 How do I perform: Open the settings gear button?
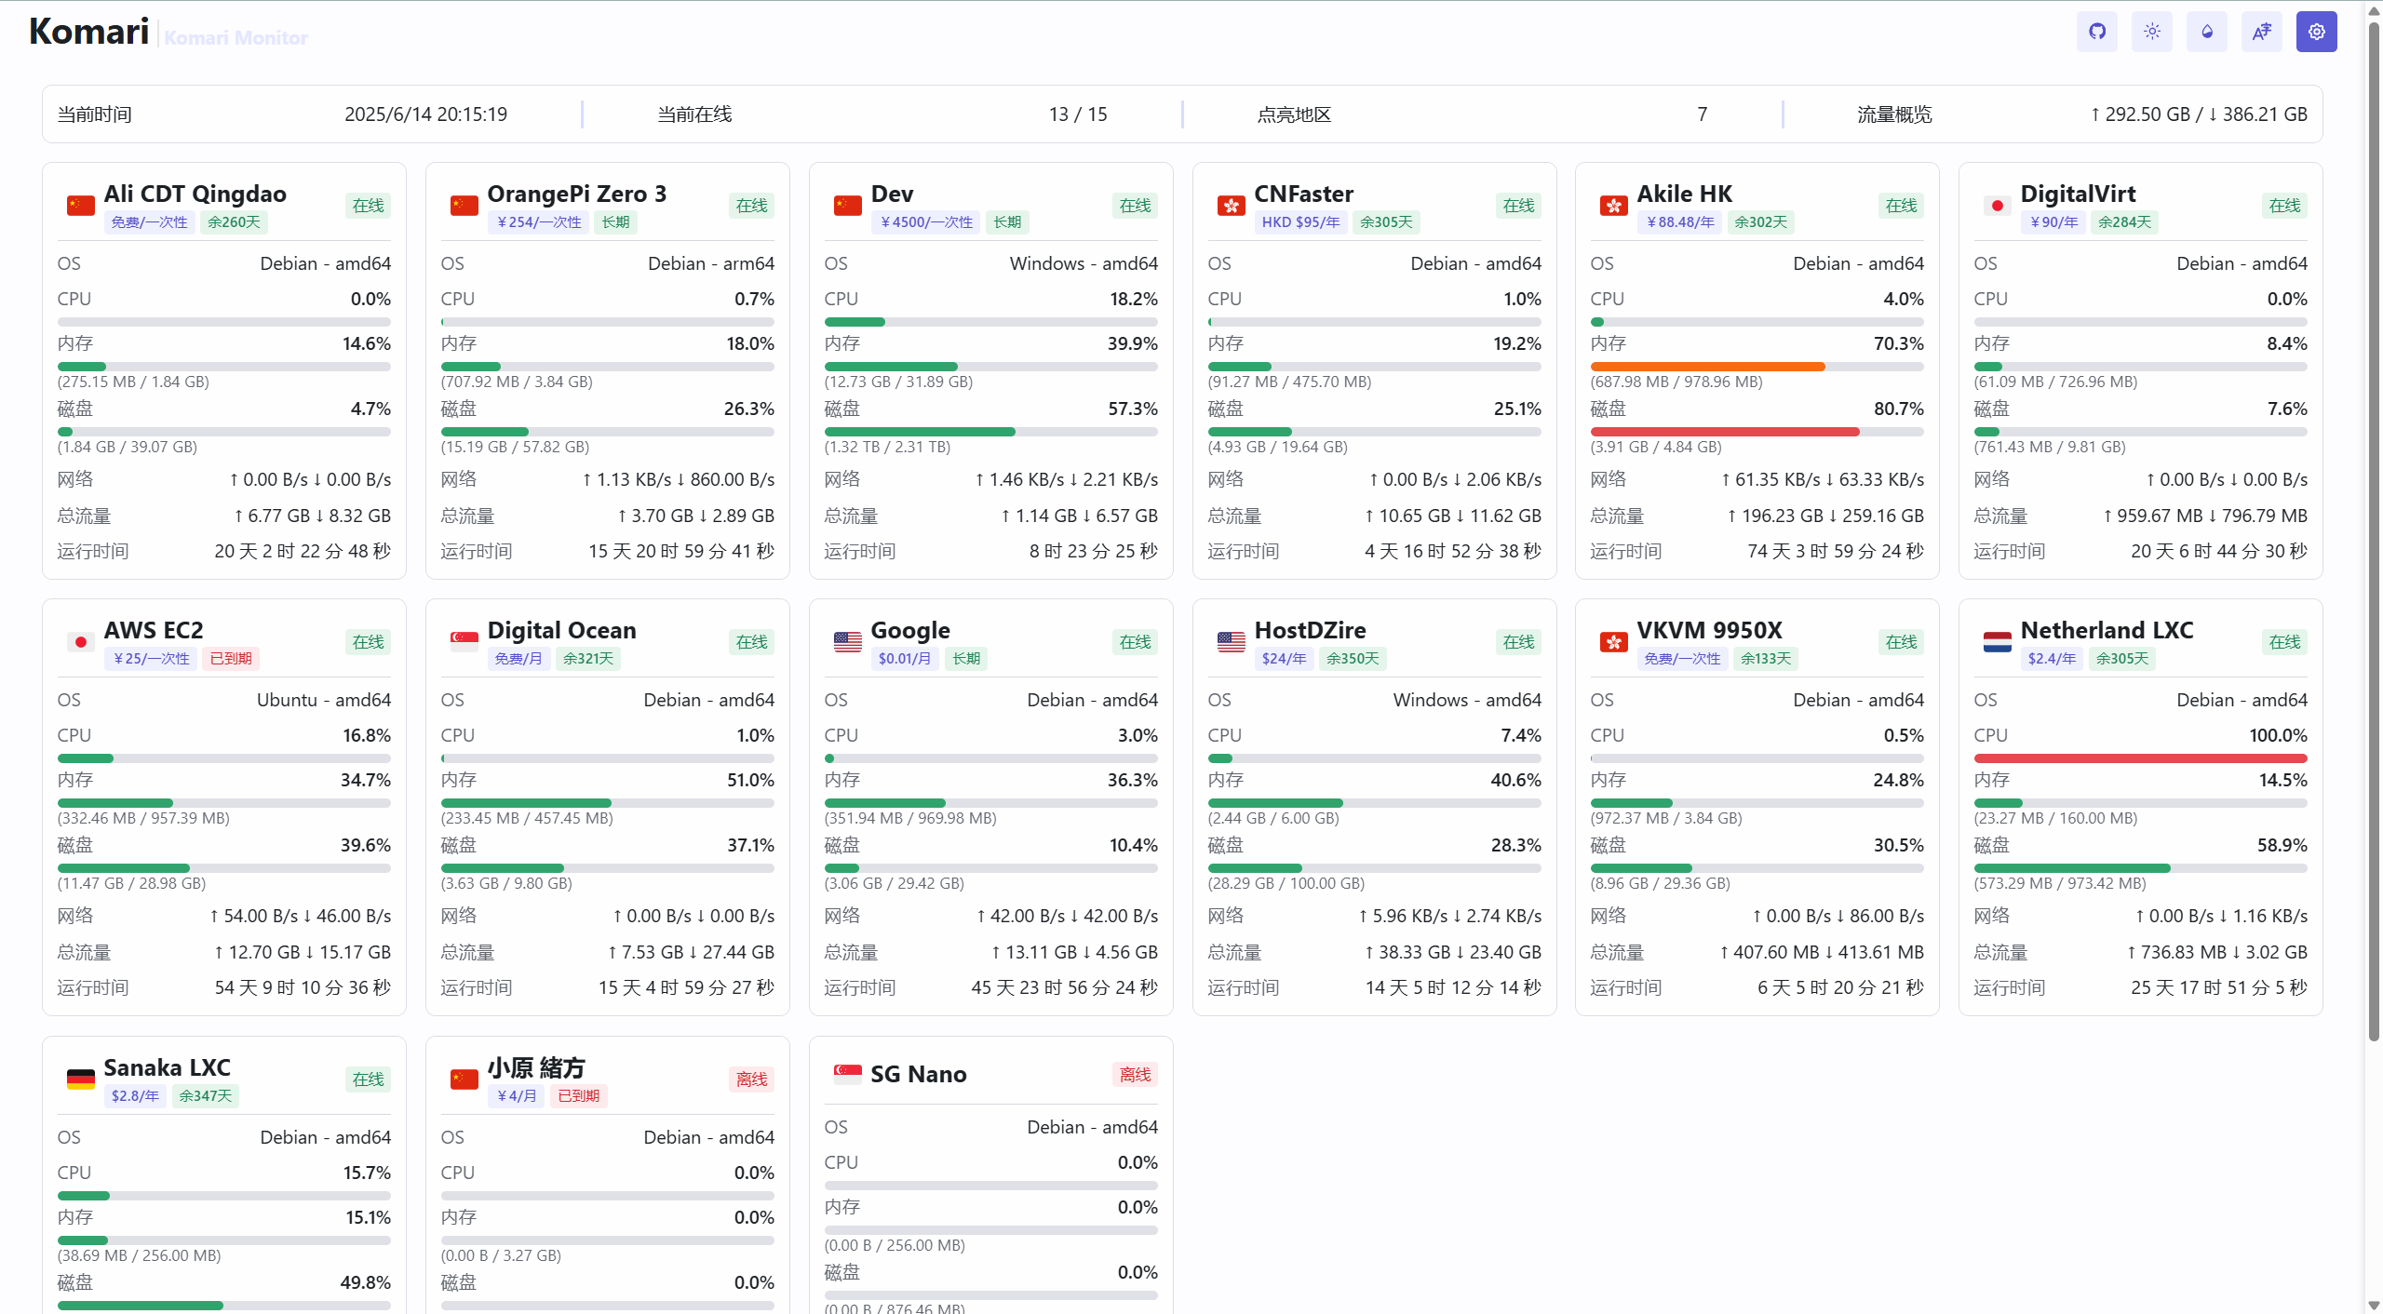(2316, 32)
